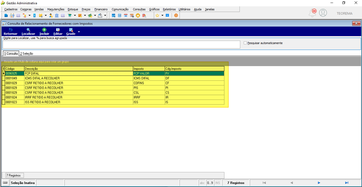Expand the dropdown arrow next to Grade

[79, 32]
